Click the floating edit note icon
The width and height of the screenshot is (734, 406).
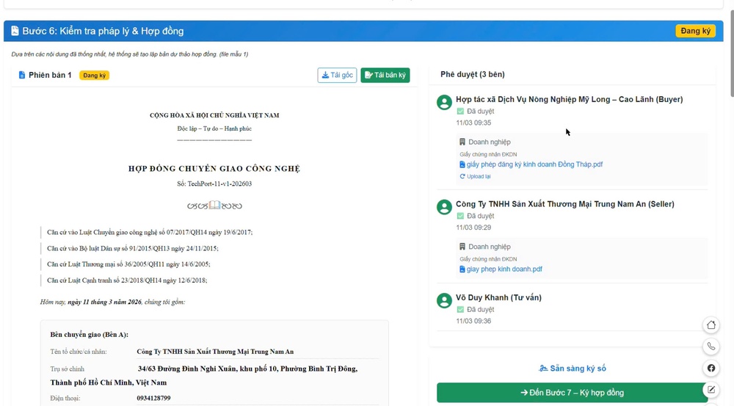tap(711, 390)
